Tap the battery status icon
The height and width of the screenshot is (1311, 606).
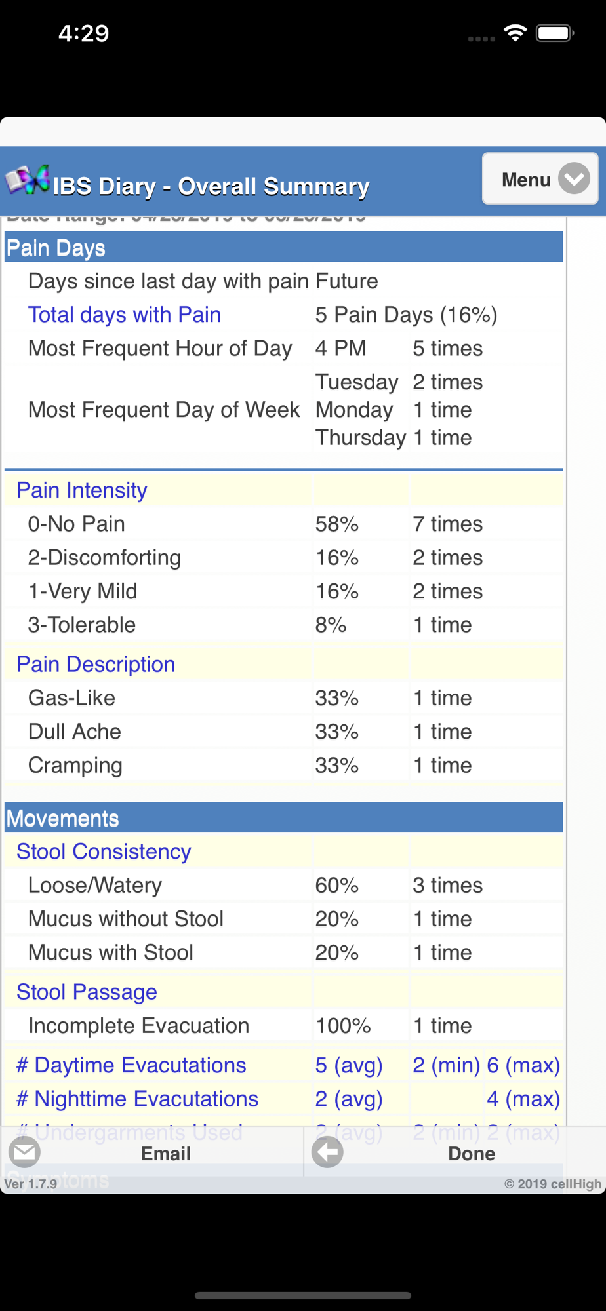click(x=554, y=33)
